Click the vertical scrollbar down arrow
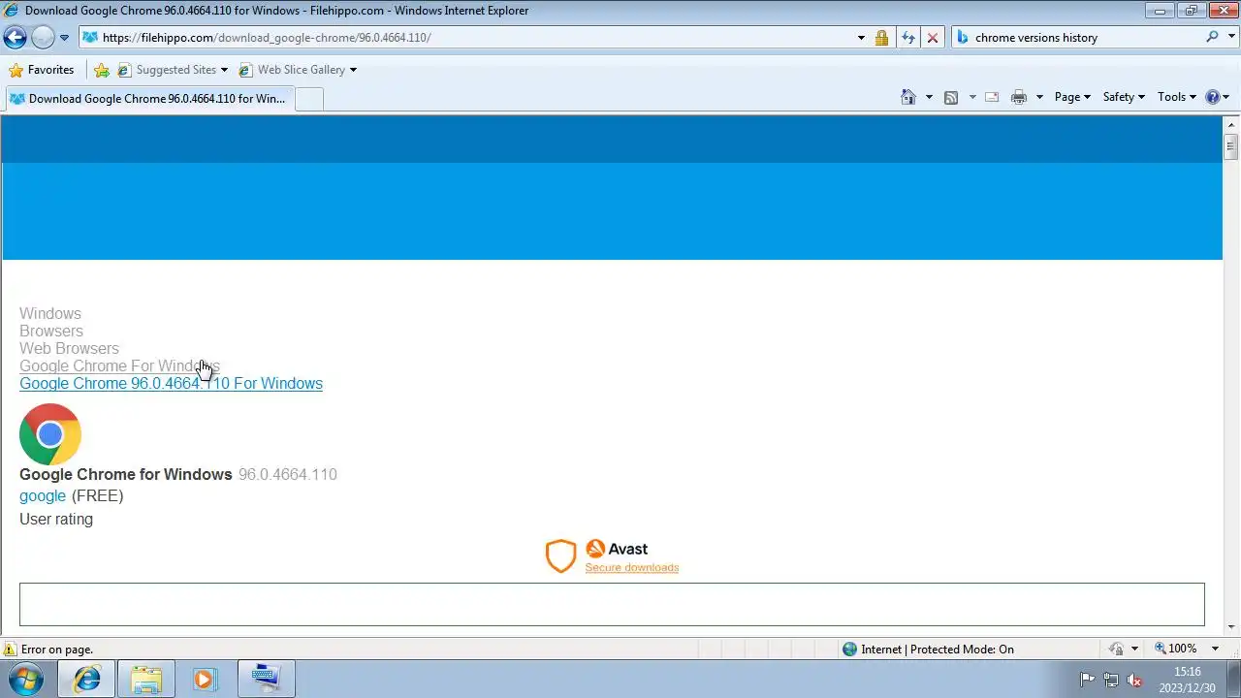This screenshot has height=698, width=1241. pos(1231,627)
